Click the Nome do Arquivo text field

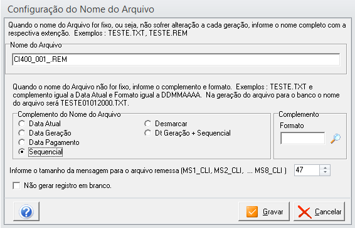(x=176, y=59)
